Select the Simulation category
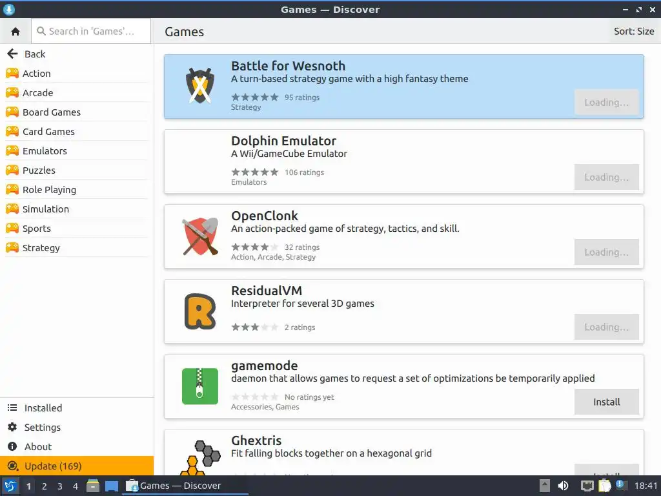This screenshot has height=496, width=661. [77, 209]
